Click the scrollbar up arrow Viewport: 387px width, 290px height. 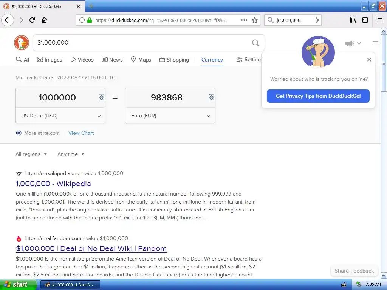384,31
